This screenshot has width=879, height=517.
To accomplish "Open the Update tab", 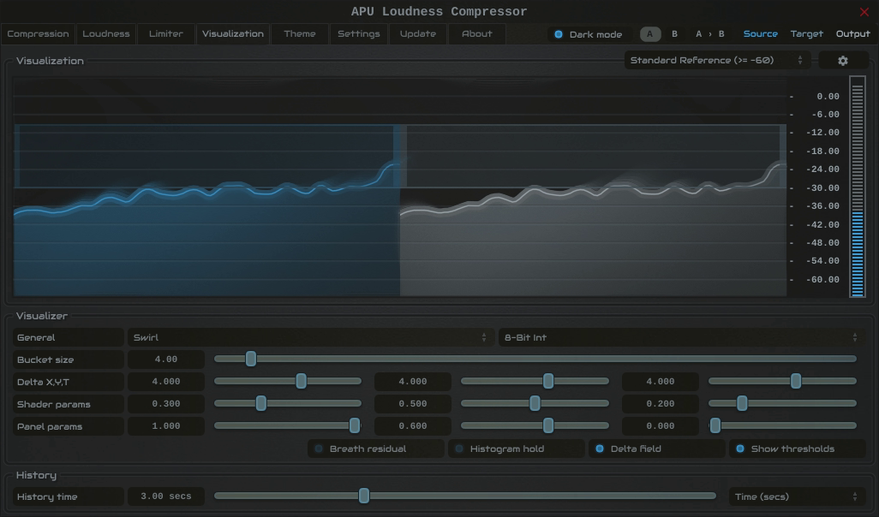I will click(x=417, y=33).
